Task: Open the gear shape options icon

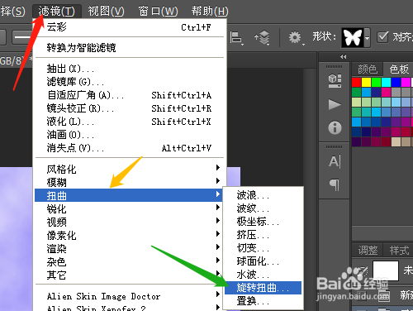Action: point(296,37)
